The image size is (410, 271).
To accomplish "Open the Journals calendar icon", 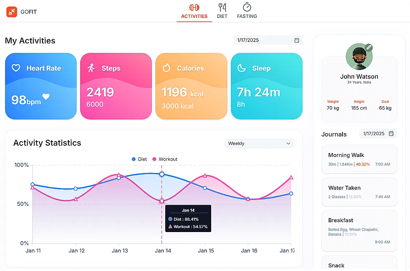I will point(391,134).
